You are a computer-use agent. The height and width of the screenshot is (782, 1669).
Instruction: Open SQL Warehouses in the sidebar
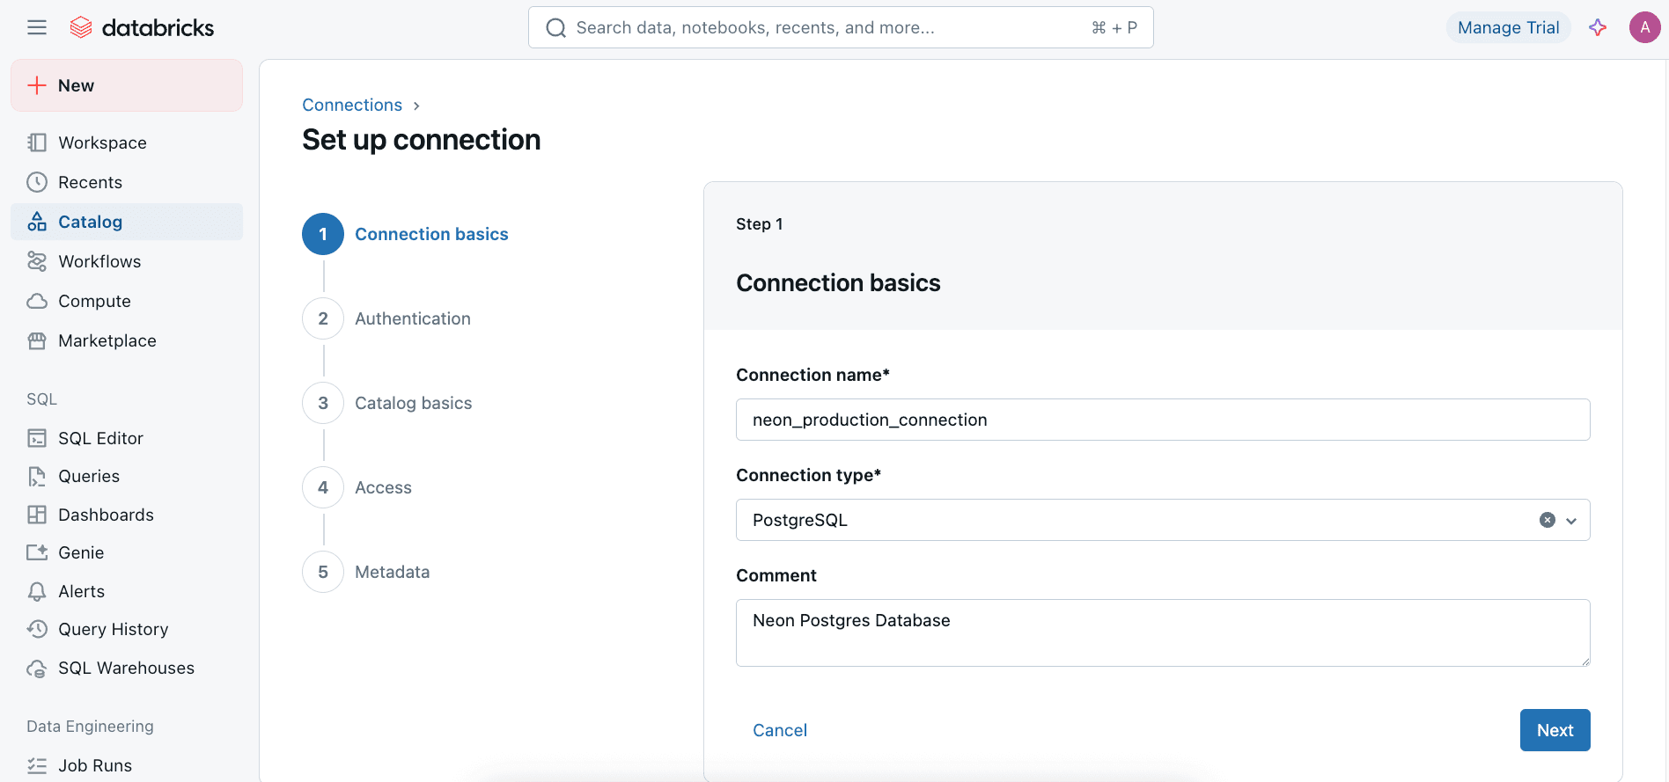(127, 668)
